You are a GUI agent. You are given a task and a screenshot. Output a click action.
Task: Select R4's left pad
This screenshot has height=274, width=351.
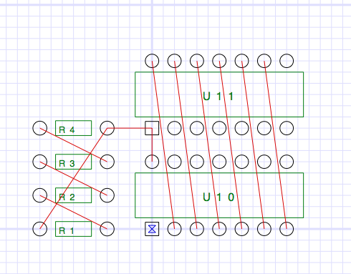click(40, 128)
